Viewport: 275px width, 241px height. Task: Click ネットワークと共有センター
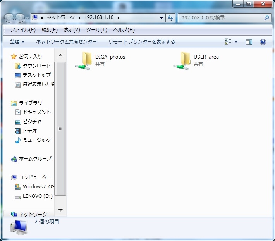[x=66, y=42]
